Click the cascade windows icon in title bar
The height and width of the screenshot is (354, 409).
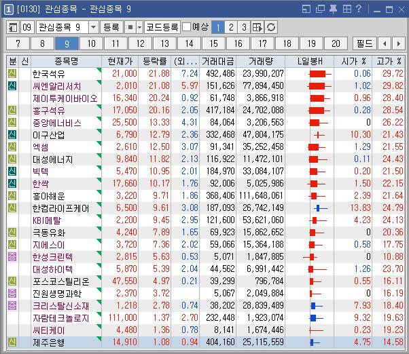pyautogui.click(x=320, y=9)
